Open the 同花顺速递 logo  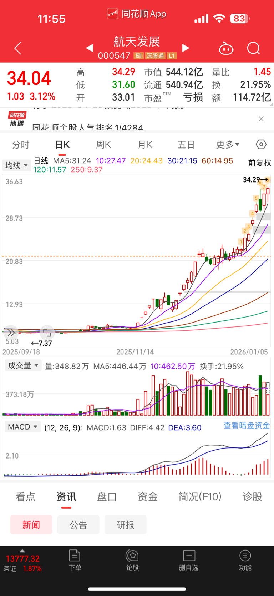[x=17, y=119]
